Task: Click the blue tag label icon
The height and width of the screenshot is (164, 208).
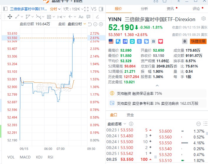Action: pos(146,41)
